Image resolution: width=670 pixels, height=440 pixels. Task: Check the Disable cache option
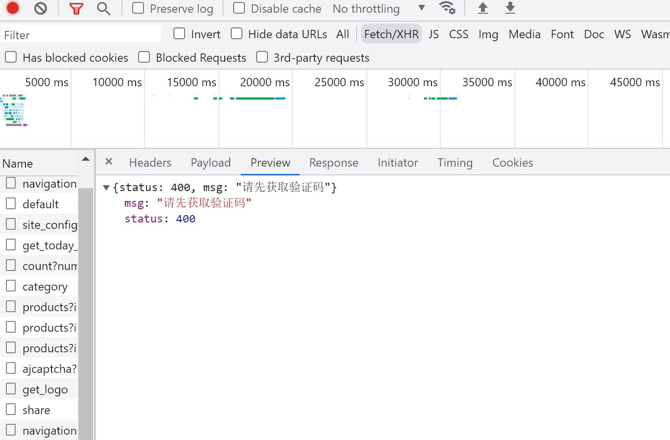coord(239,8)
